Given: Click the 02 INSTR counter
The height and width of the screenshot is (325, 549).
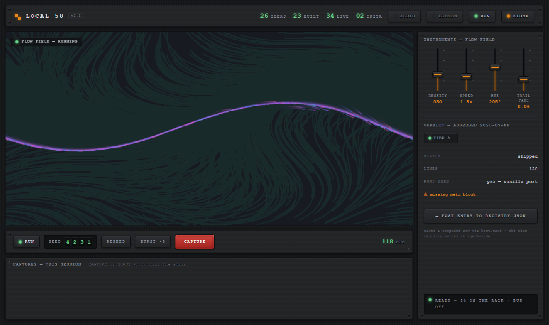Looking at the screenshot, I should (x=369, y=16).
